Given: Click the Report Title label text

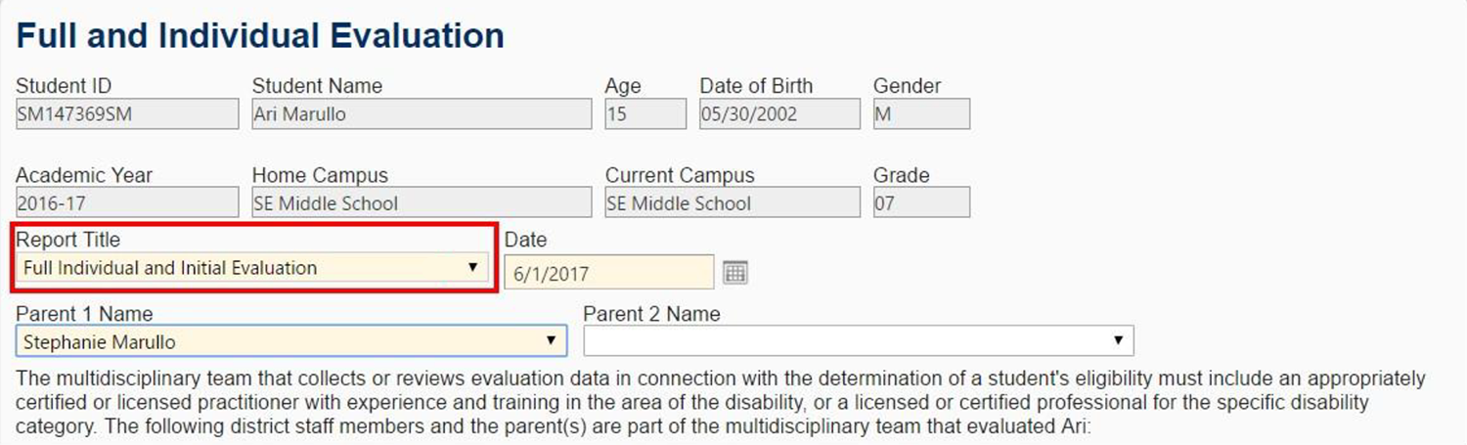Looking at the screenshot, I should 68,240.
